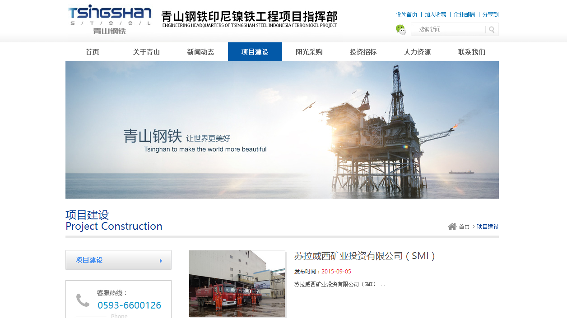Open the 新闻动态 nav menu item
This screenshot has width=567, height=318.
tap(201, 52)
